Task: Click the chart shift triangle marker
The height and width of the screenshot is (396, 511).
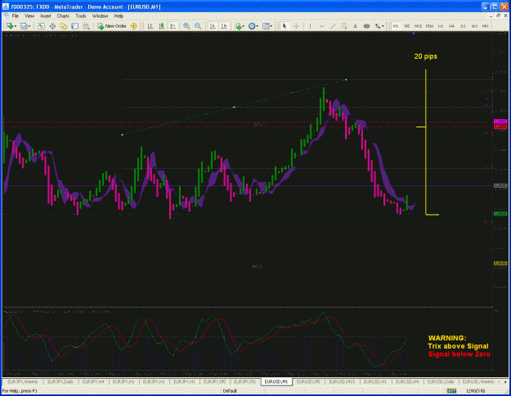Action: pyautogui.click(x=414, y=33)
